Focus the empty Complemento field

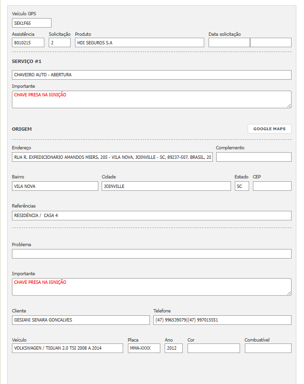(x=253, y=157)
